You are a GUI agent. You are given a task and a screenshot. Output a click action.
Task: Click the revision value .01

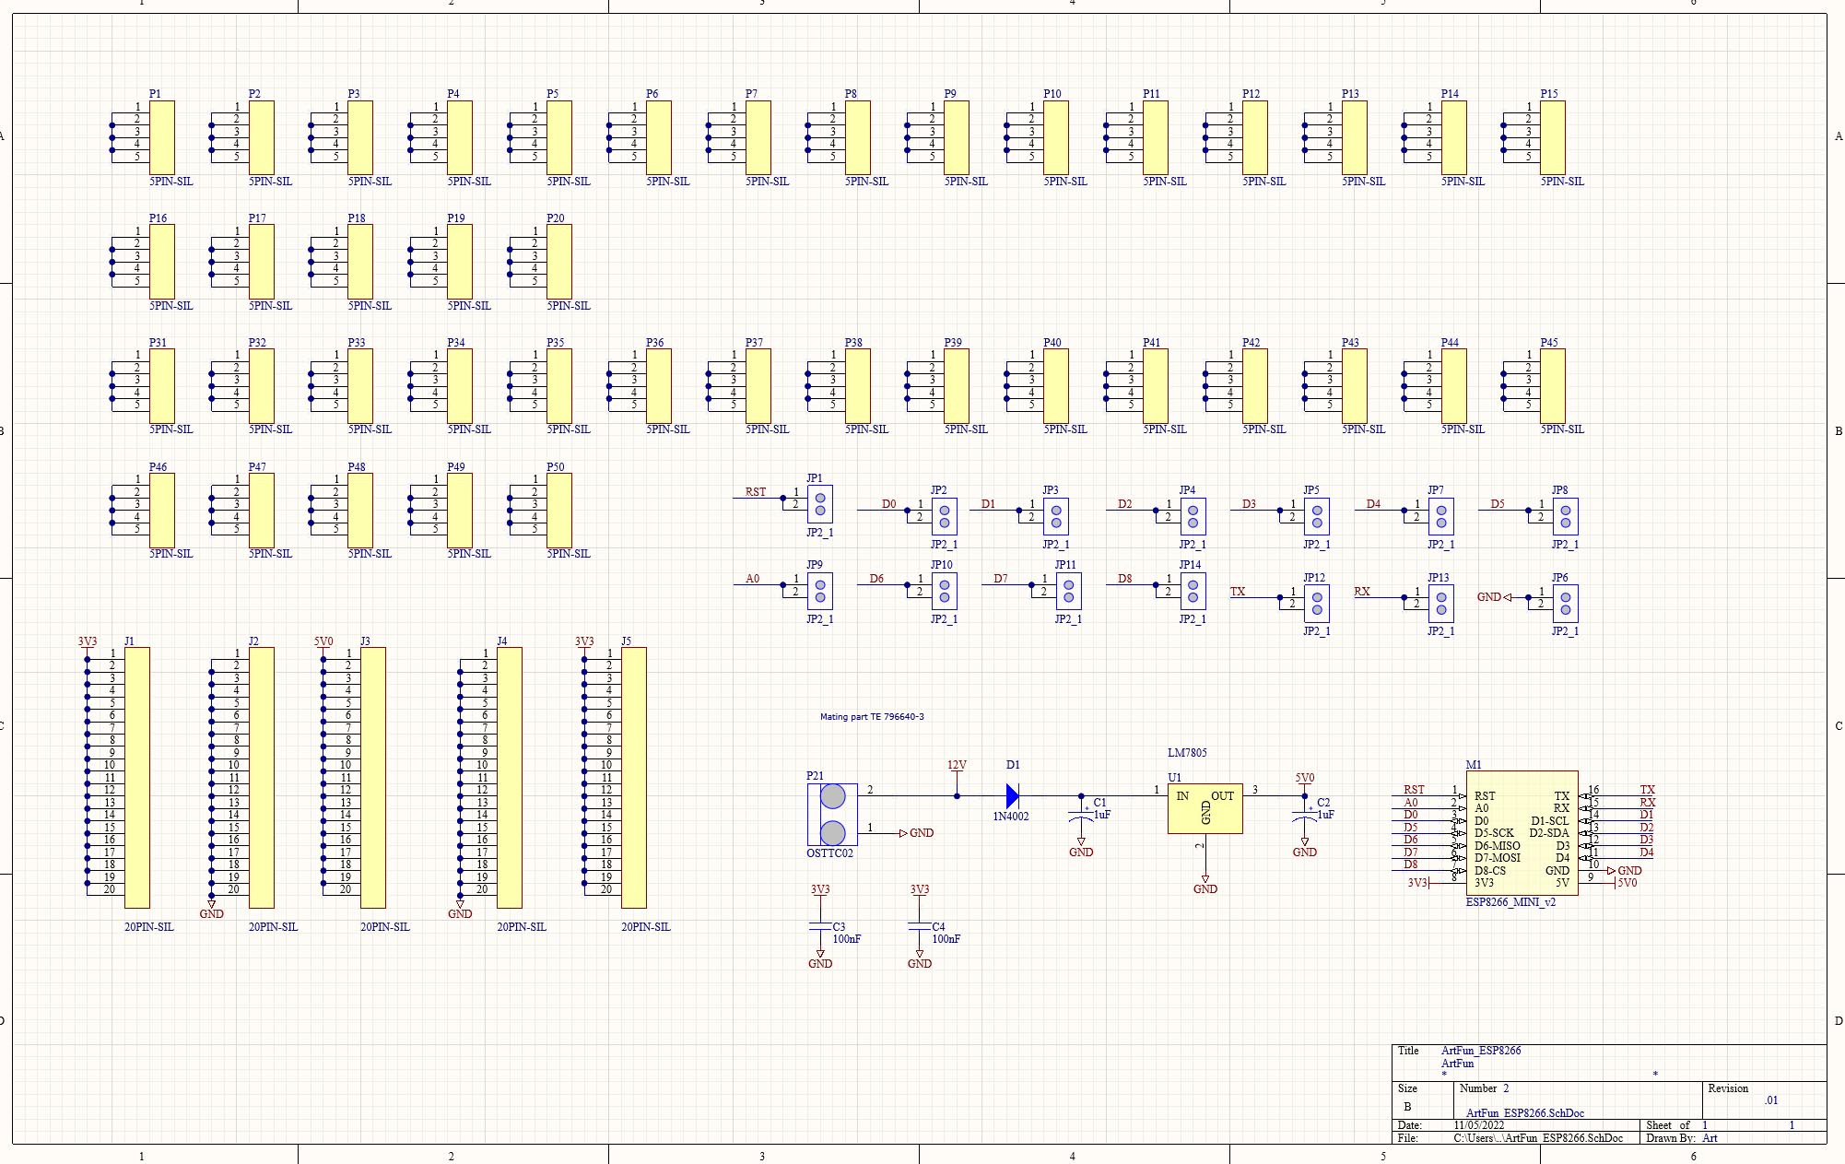1771,1100
